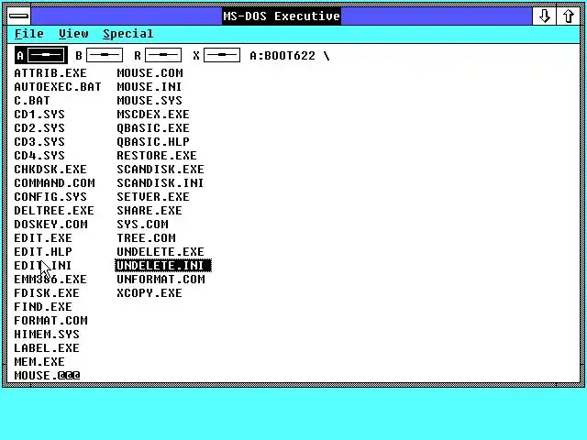Select UNFORMAT.COM file
Image resolution: width=587 pixels, height=440 pixels.
tap(161, 280)
